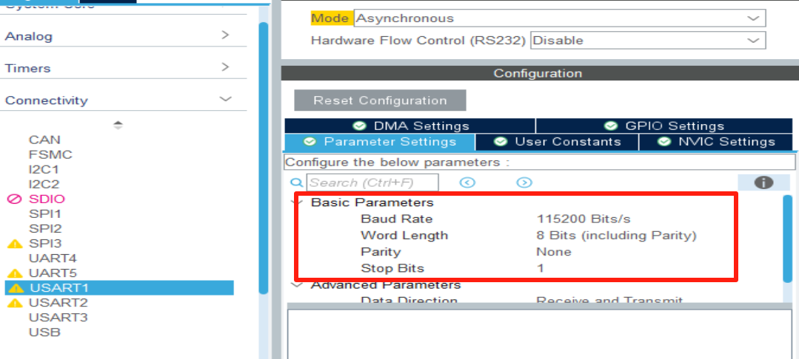799x359 pixels.
Task: Click the USART2 warning triangle icon
Action: pyautogui.click(x=14, y=302)
